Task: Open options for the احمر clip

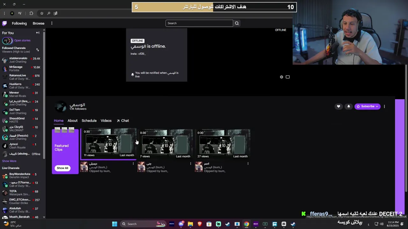Action: pyautogui.click(x=248, y=163)
